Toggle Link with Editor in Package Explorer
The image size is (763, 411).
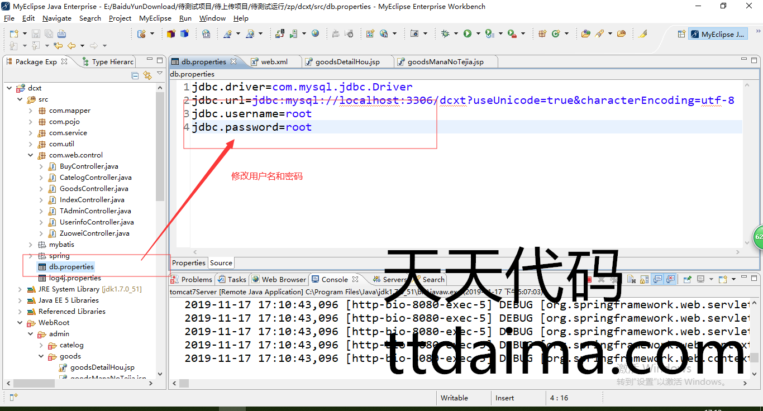(147, 75)
